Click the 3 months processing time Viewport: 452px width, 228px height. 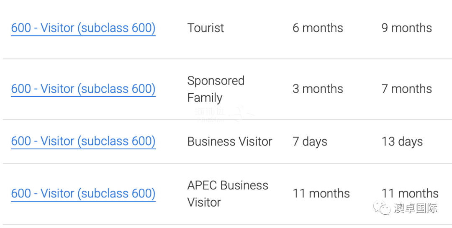[x=318, y=89]
